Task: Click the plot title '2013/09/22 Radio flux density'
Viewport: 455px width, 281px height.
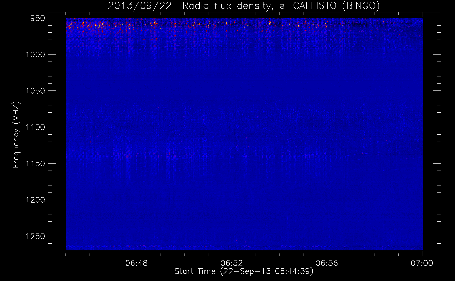Action: pos(244,6)
